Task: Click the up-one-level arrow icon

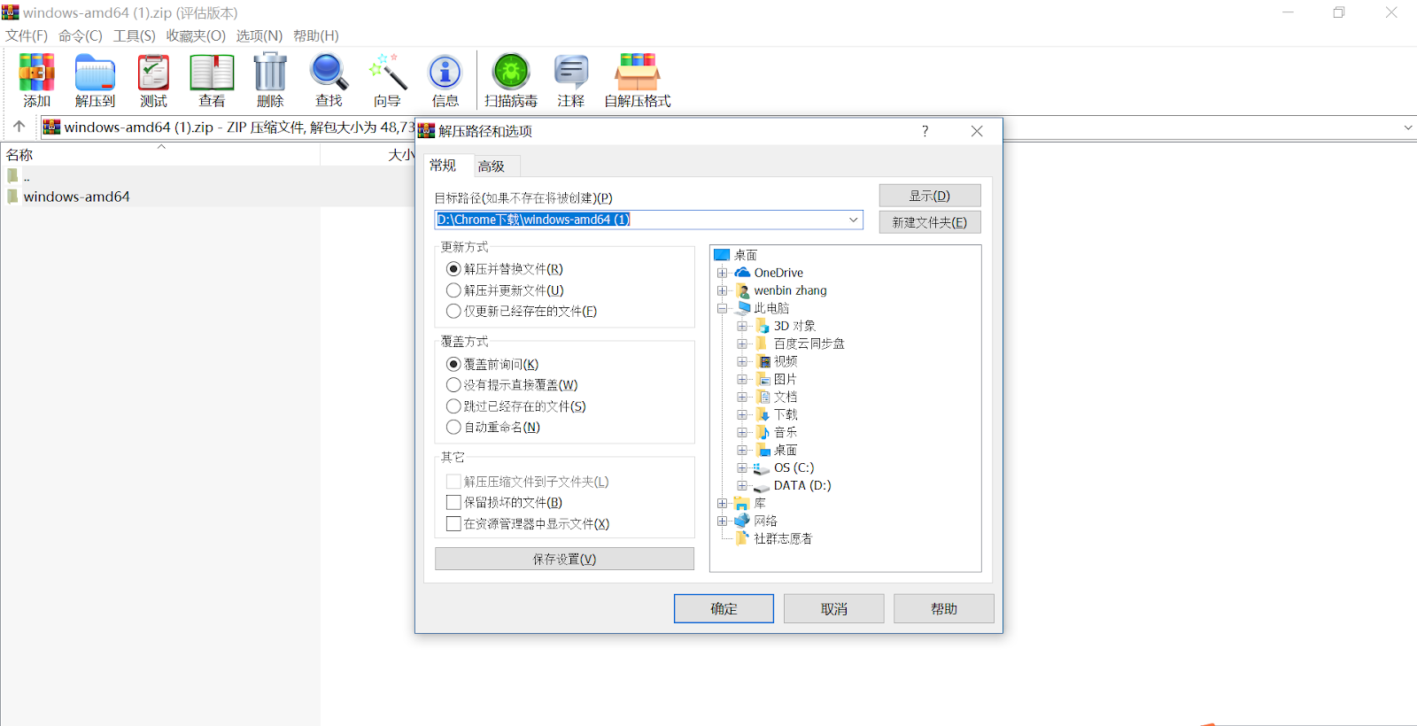Action: (x=19, y=127)
